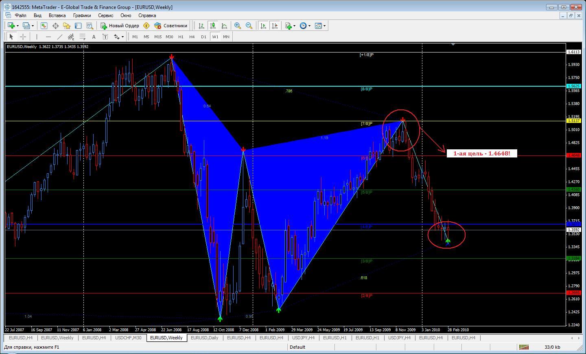Select the equidistant channel tool
Screen dimensions: 586x354
coord(71,37)
